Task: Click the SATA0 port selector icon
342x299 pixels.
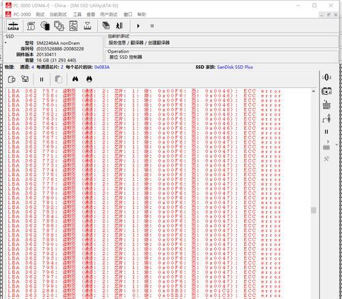Action: (13, 26)
